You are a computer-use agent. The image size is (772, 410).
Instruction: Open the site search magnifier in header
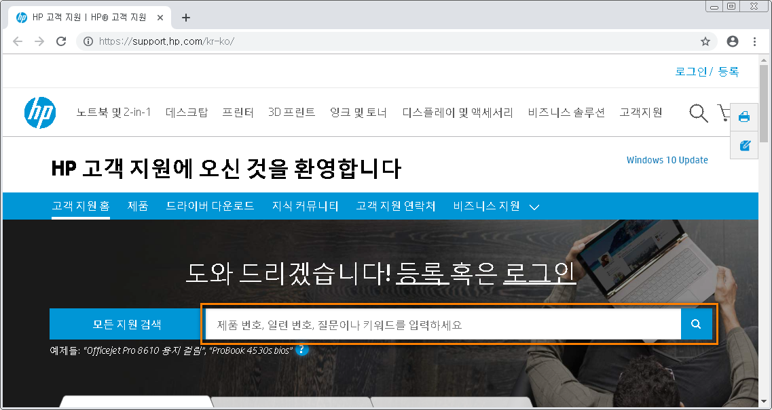coord(698,113)
